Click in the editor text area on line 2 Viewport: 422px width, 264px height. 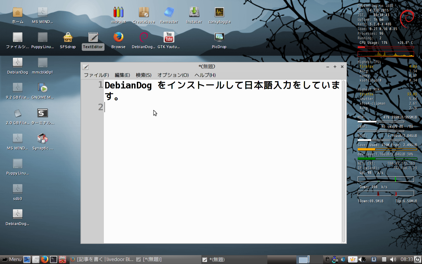[223, 107]
